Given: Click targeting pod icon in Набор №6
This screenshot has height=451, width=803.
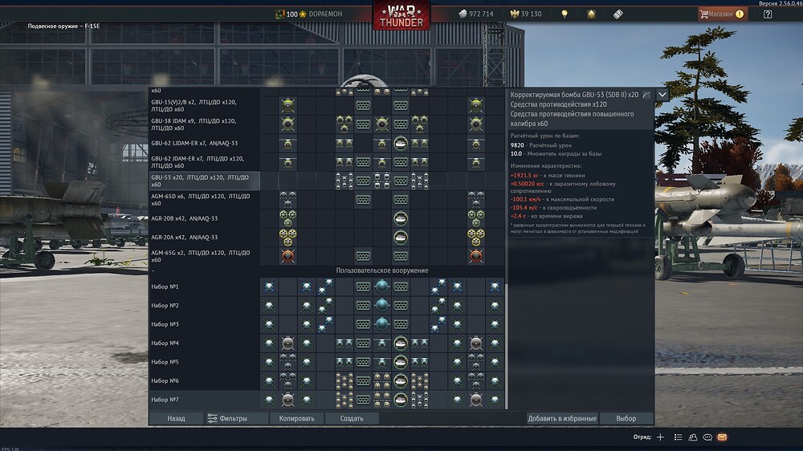Looking at the screenshot, I should pos(401,381).
